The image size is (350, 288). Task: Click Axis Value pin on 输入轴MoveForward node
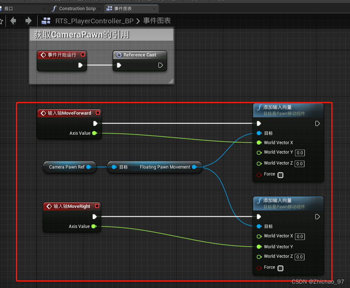pyautogui.click(x=95, y=133)
